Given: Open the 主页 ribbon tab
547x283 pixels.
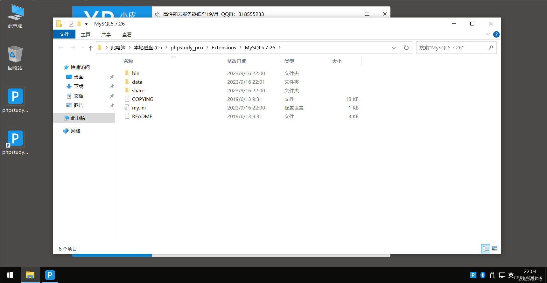Looking at the screenshot, I should [x=86, y=34].
